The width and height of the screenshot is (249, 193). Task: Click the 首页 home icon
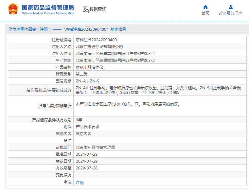(205, 7)
